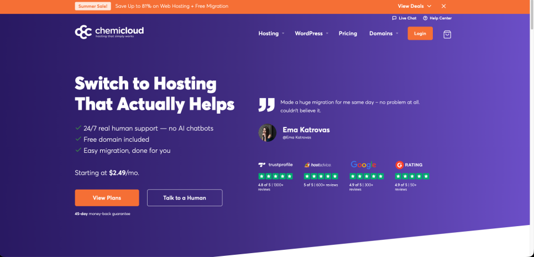Click the Google logo
The image size is (534, 257).
pyautogui.click(x=363, y=165)
